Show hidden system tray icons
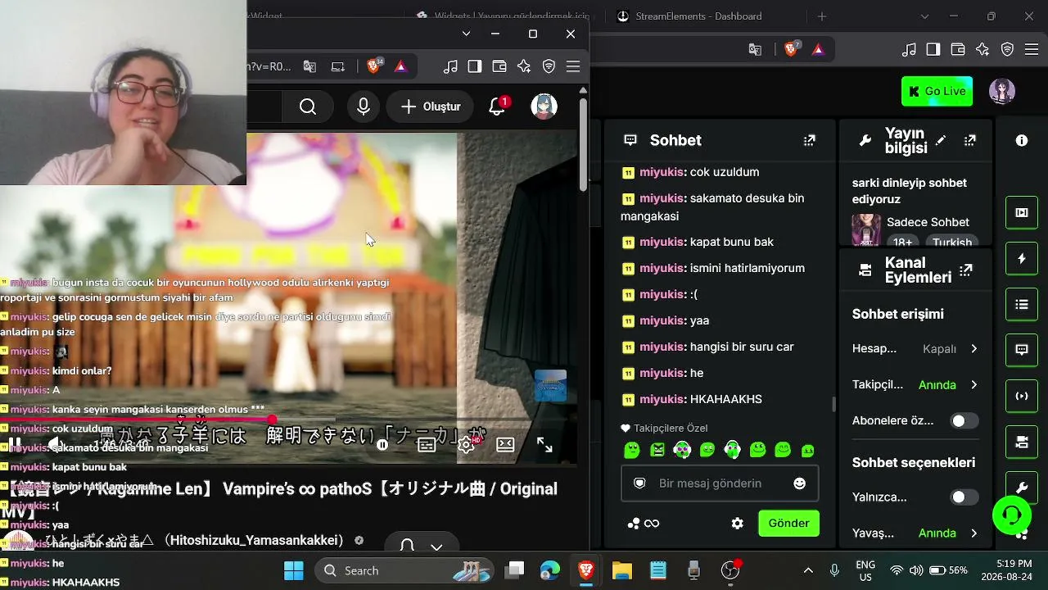The height and width of the screenshot is (590, 1048). point(808,570)
